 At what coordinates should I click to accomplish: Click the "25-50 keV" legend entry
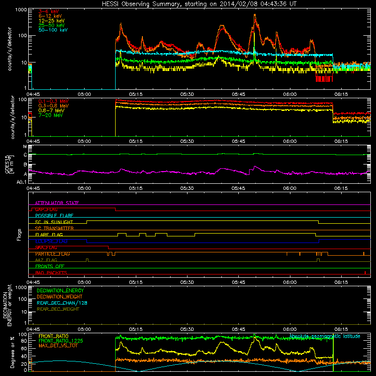tap(52, 25)
